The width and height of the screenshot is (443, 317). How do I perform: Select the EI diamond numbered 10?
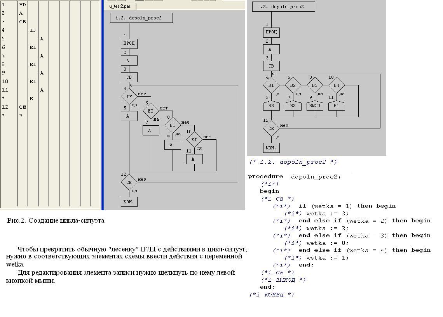coord(194,140)
